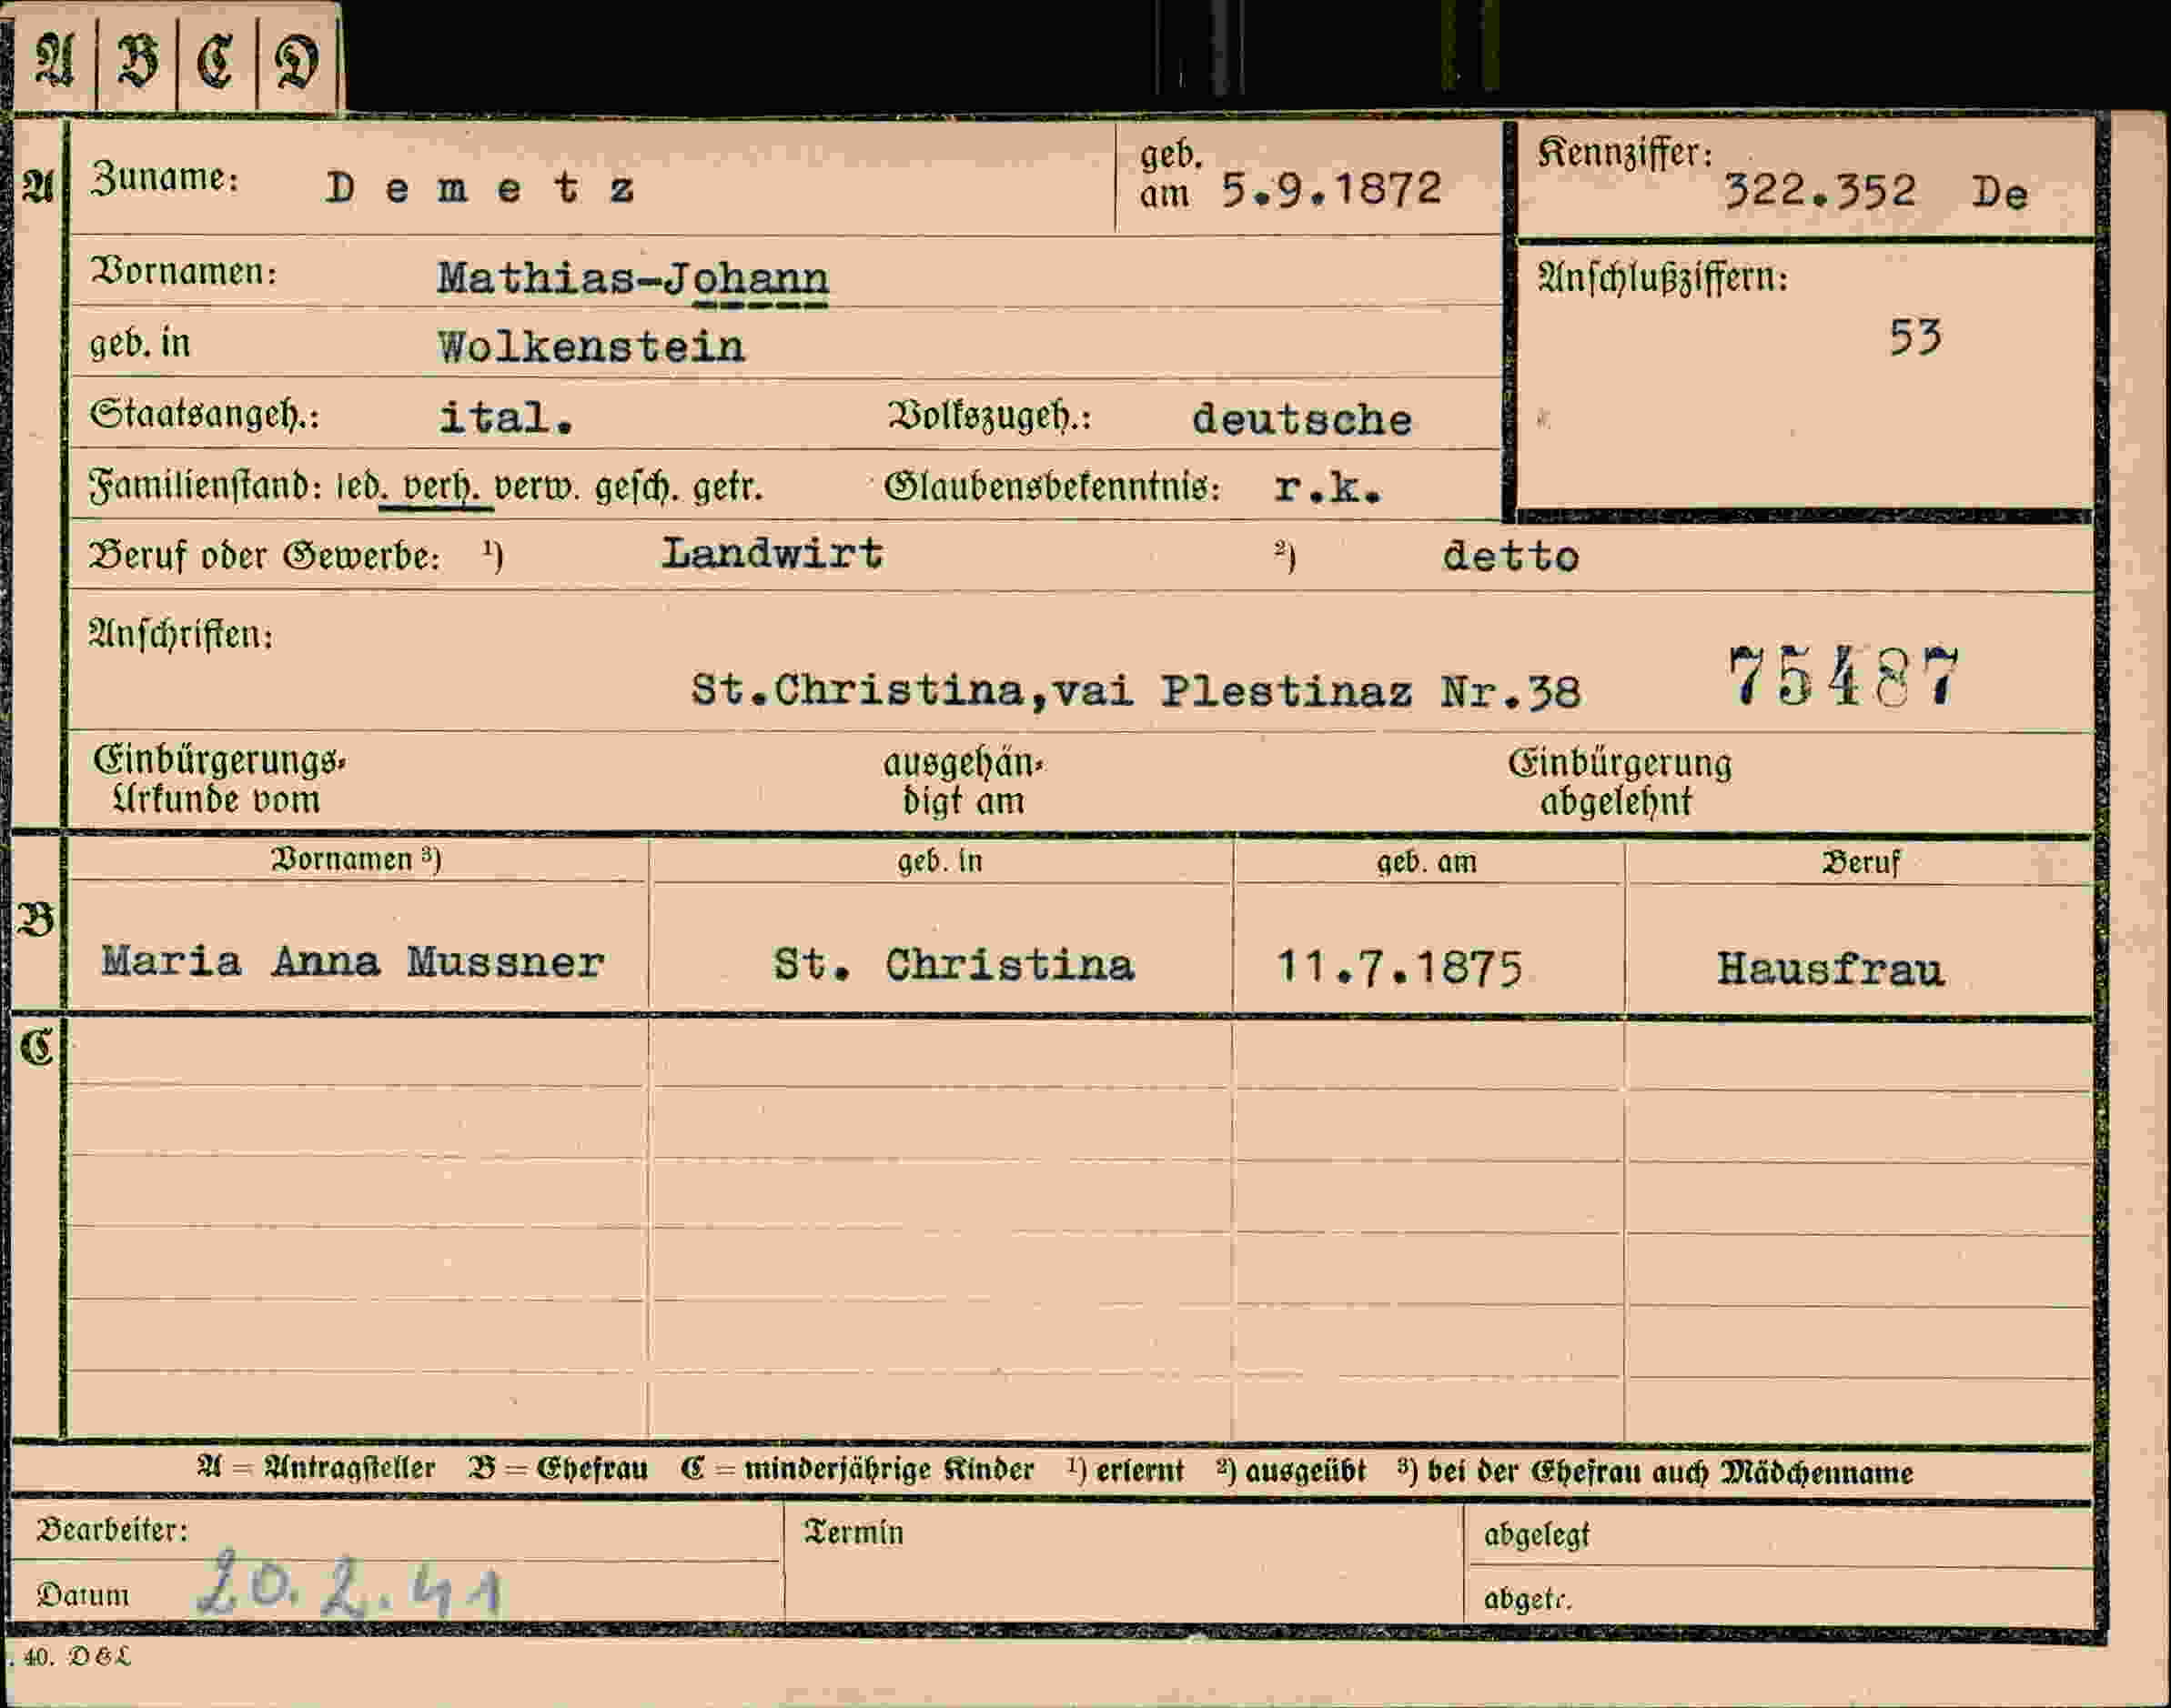
Task: Click the surname text 'D e m e t z'
Action: point(480,188)
